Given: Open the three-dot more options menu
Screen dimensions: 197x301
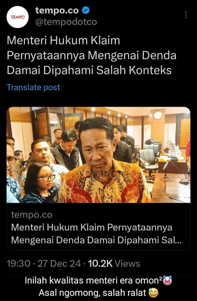Looking at the screenshot, I should point(186,15).
